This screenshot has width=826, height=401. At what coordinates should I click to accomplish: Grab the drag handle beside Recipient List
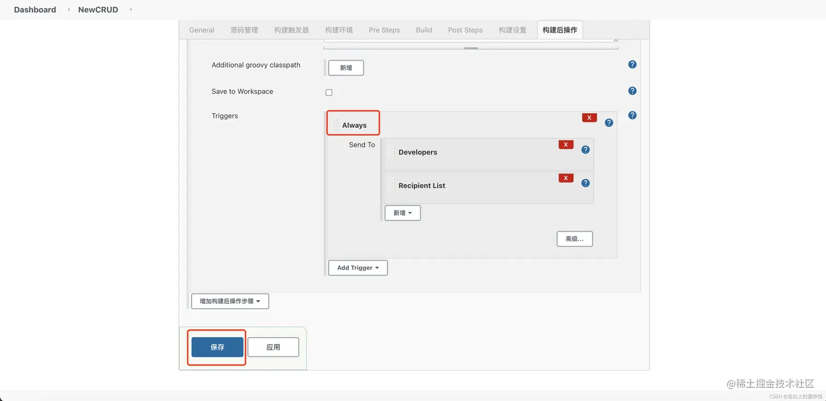coord(392,185)
